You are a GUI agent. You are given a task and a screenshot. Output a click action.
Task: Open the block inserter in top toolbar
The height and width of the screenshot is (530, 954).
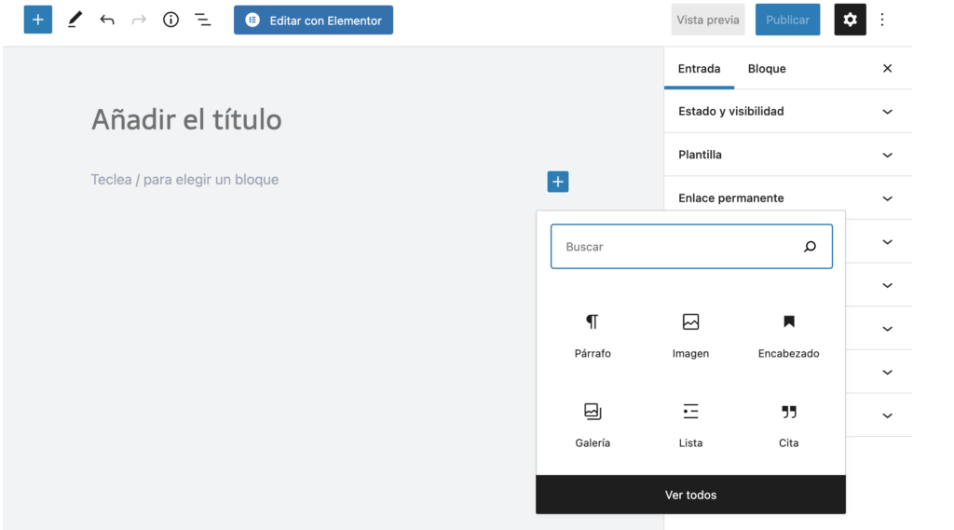coord(38,20)
